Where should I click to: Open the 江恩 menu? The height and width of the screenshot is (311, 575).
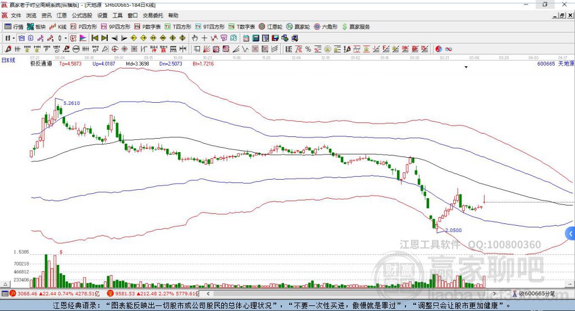[62, 15]
